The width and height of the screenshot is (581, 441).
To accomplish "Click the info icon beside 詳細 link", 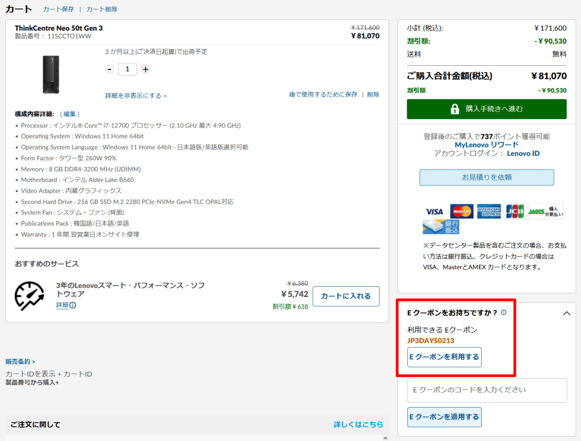I will click(x=73, y=306).
